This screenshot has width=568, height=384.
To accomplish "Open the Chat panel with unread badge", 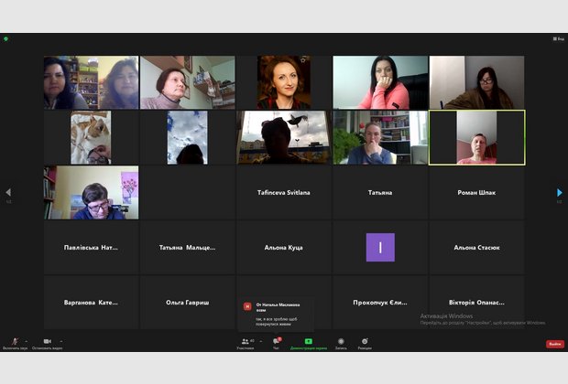I will (276, 341).
